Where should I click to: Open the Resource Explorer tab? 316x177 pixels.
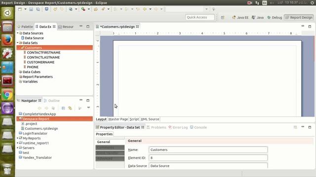click(66, 27)
